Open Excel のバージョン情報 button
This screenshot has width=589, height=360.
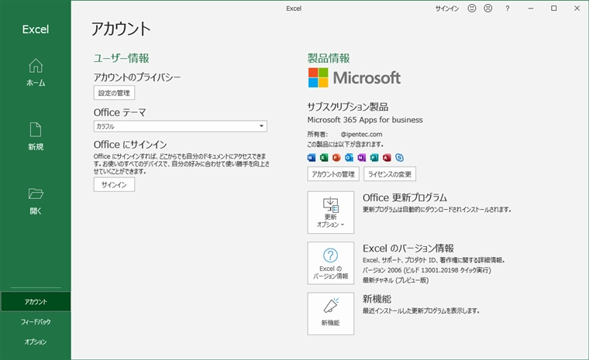pos(331,262)
